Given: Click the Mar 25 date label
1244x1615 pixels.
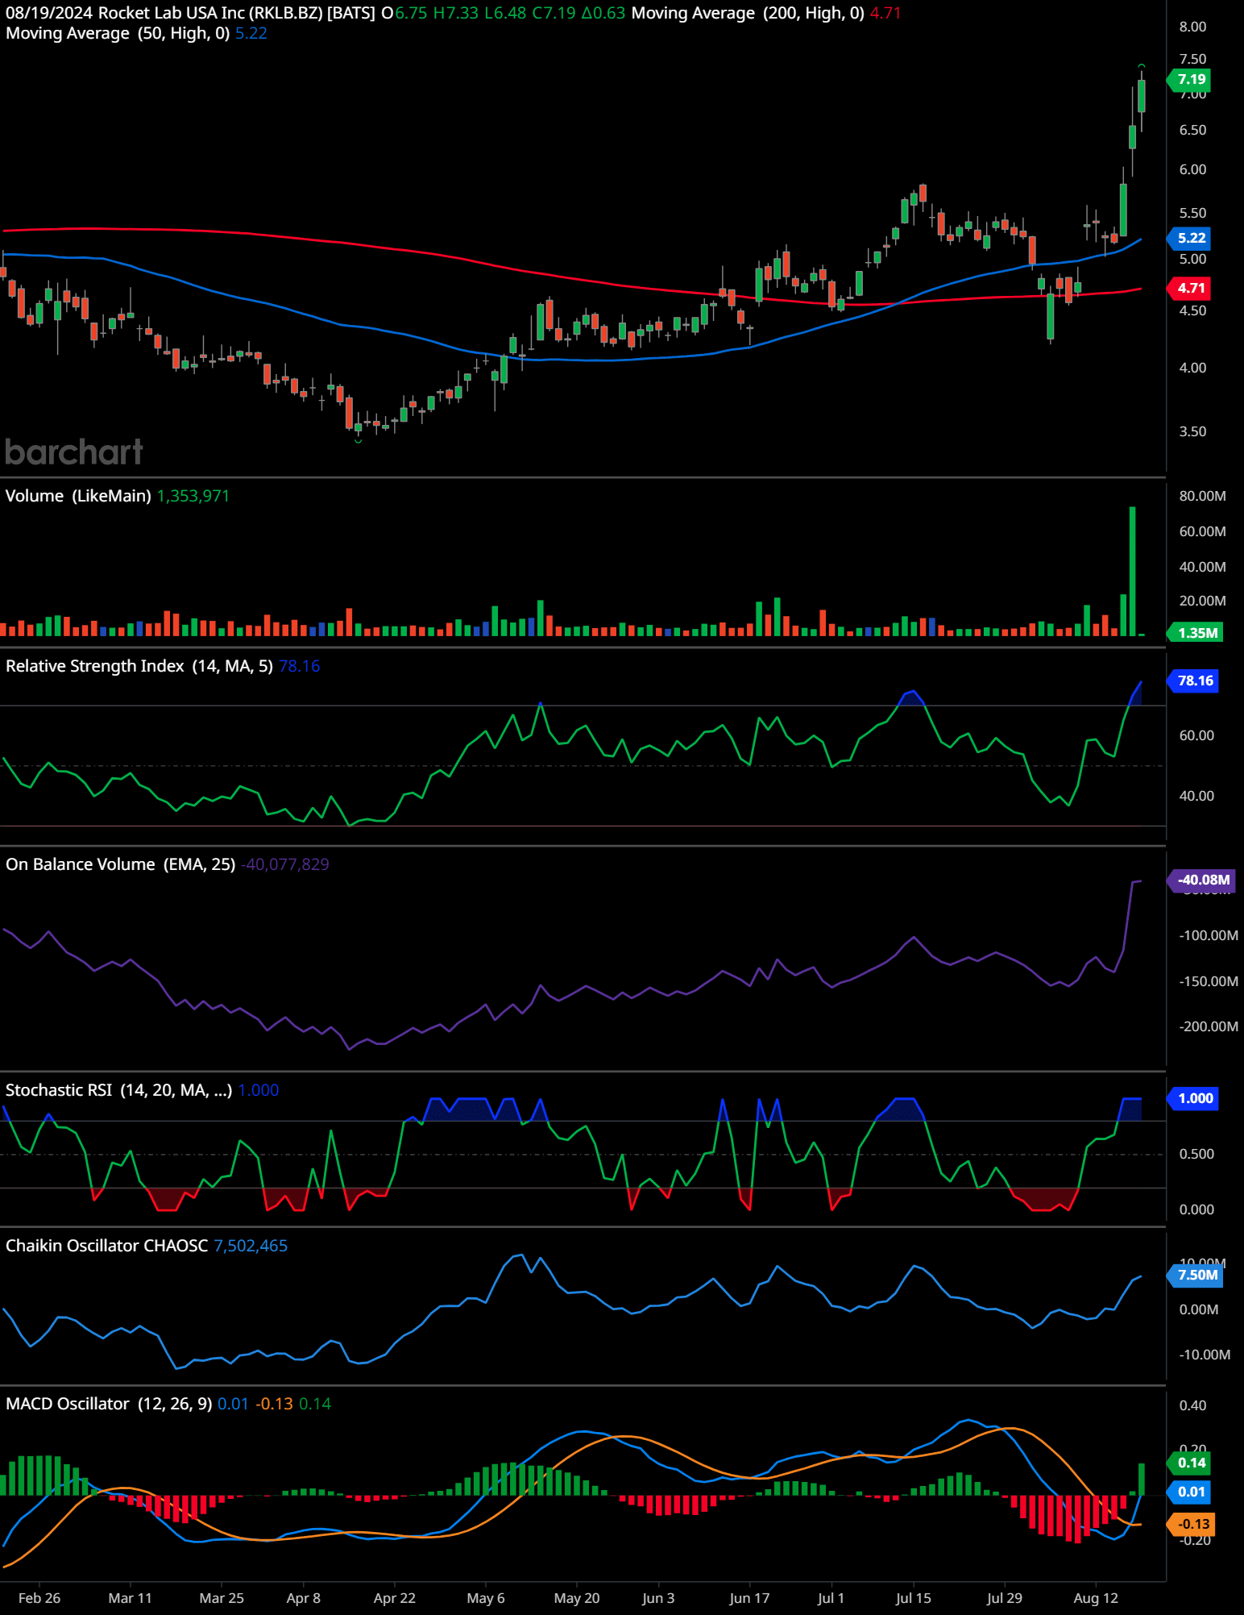Looking at the screenshot, I should pos(222,1598).
